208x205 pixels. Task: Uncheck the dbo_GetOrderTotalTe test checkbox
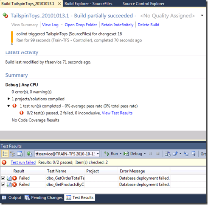click(x=3, y=178)
